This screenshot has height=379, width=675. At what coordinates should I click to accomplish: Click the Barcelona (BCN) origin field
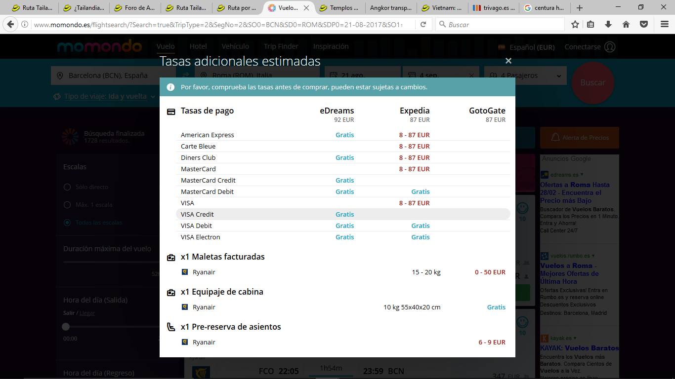pos(114,76)
